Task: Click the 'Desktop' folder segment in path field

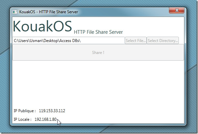Action: click(x=51, y=41)
